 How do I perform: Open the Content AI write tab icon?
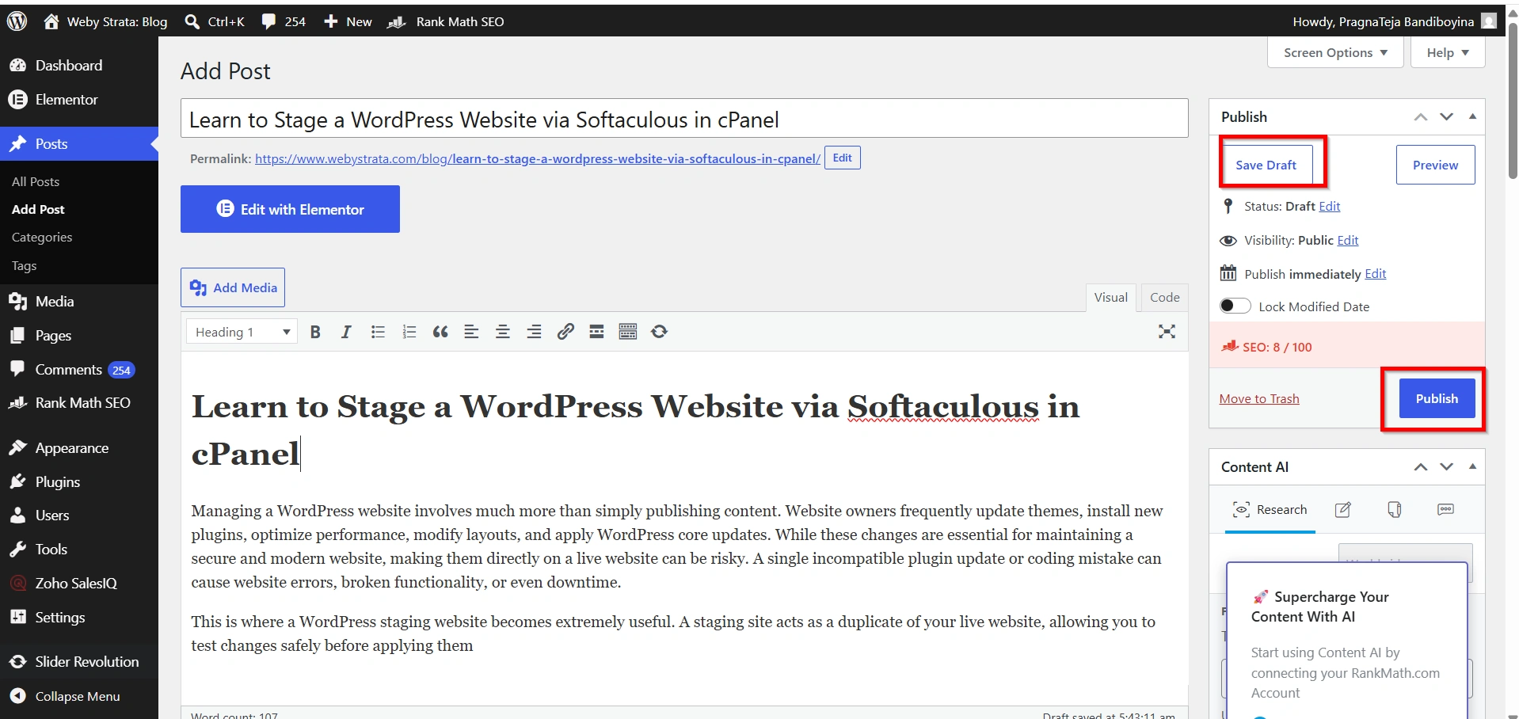pos(1343,510)
